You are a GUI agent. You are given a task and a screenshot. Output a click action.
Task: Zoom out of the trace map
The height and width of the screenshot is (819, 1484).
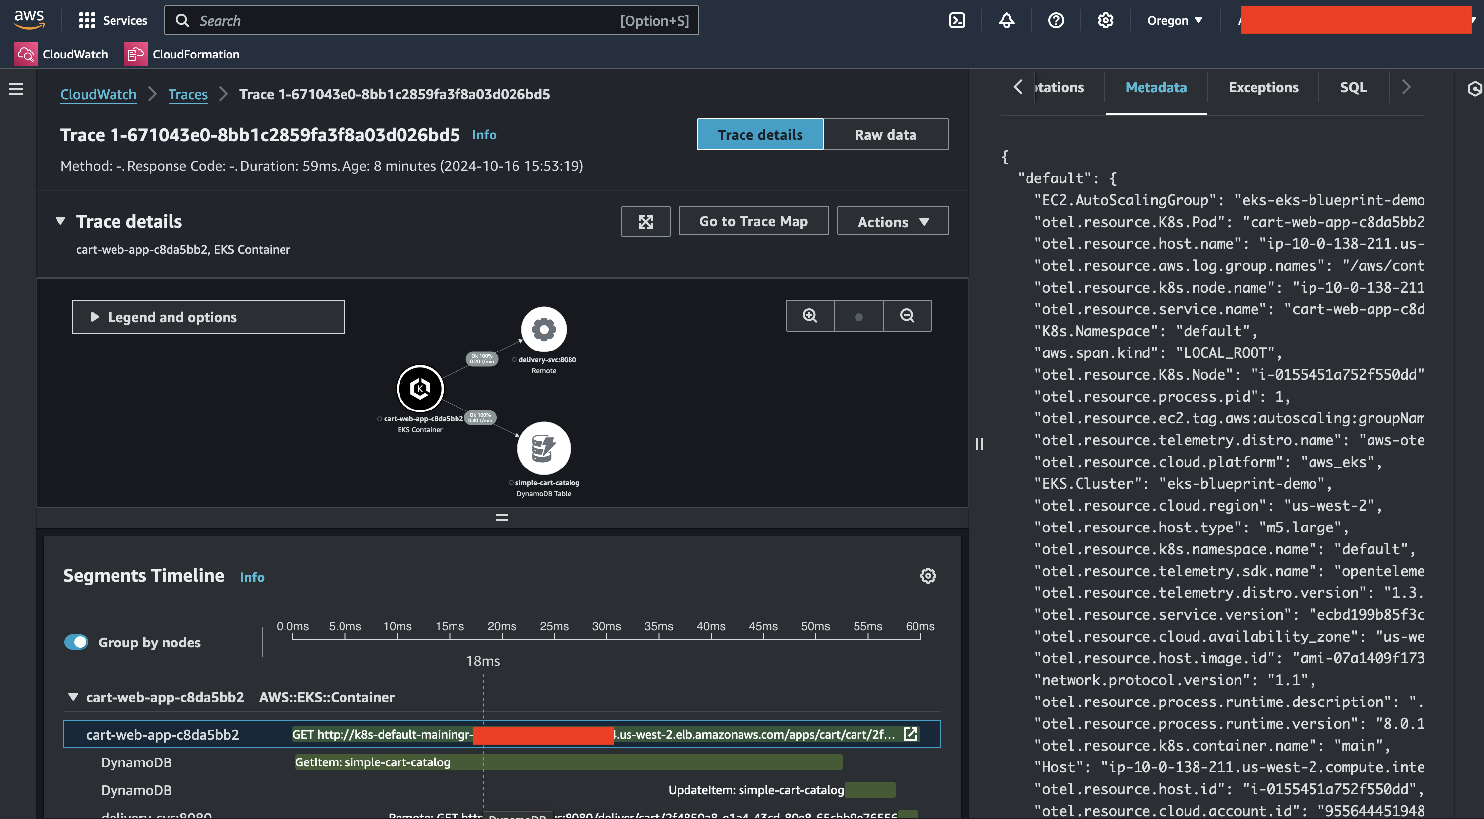pyautogui.click(x=907, y=316)
